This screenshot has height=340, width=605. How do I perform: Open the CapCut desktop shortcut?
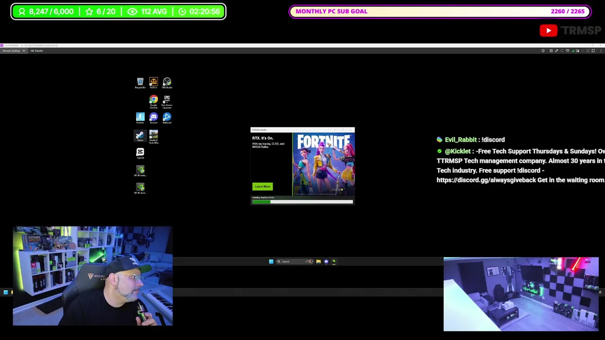pyautogui.click(x=140, y=153)
